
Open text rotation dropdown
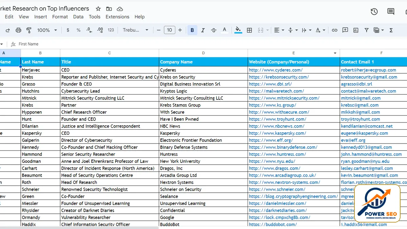(x=321, y=30)
